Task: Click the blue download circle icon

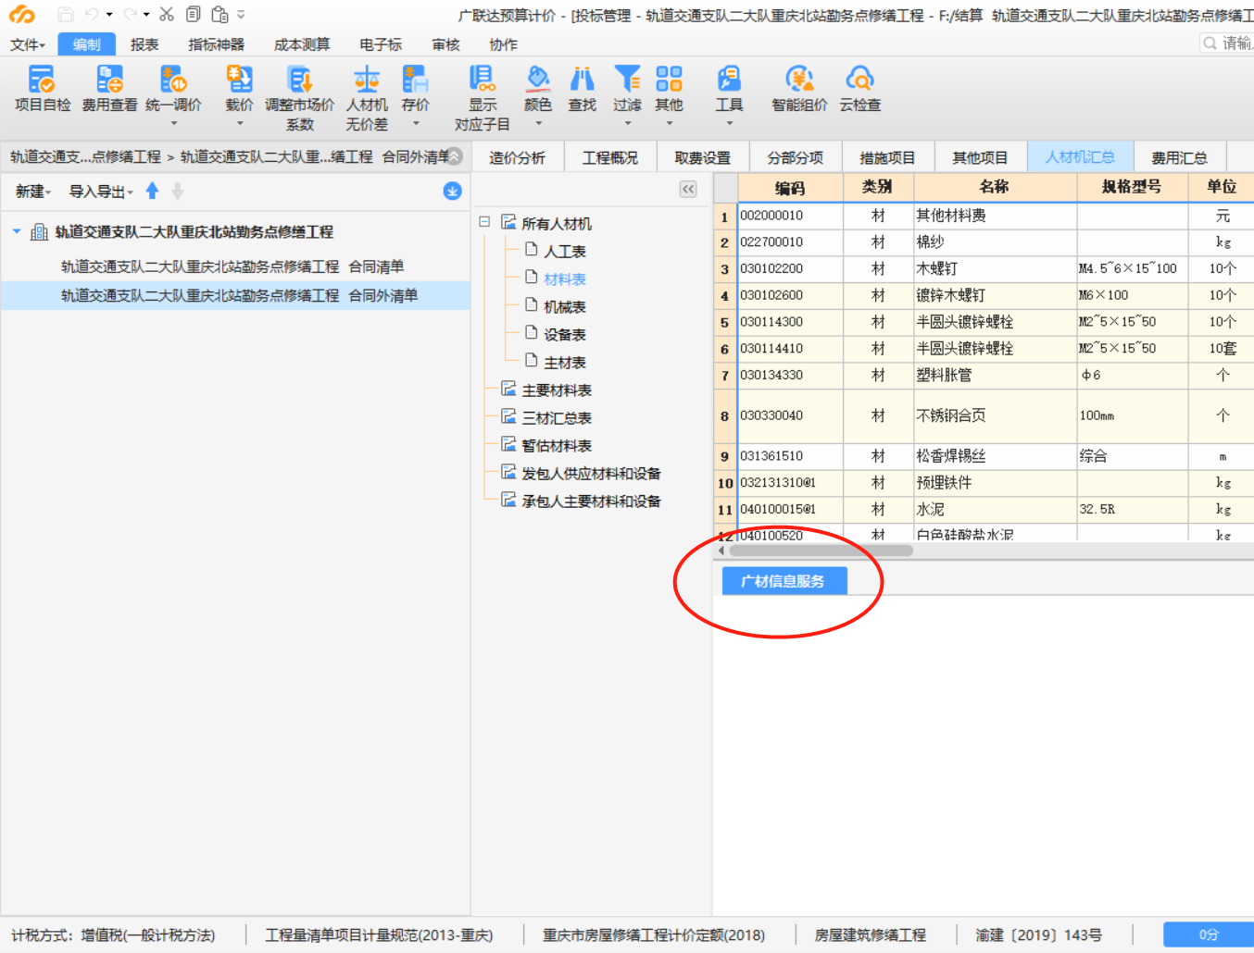Action: click(x=452, y=191)
